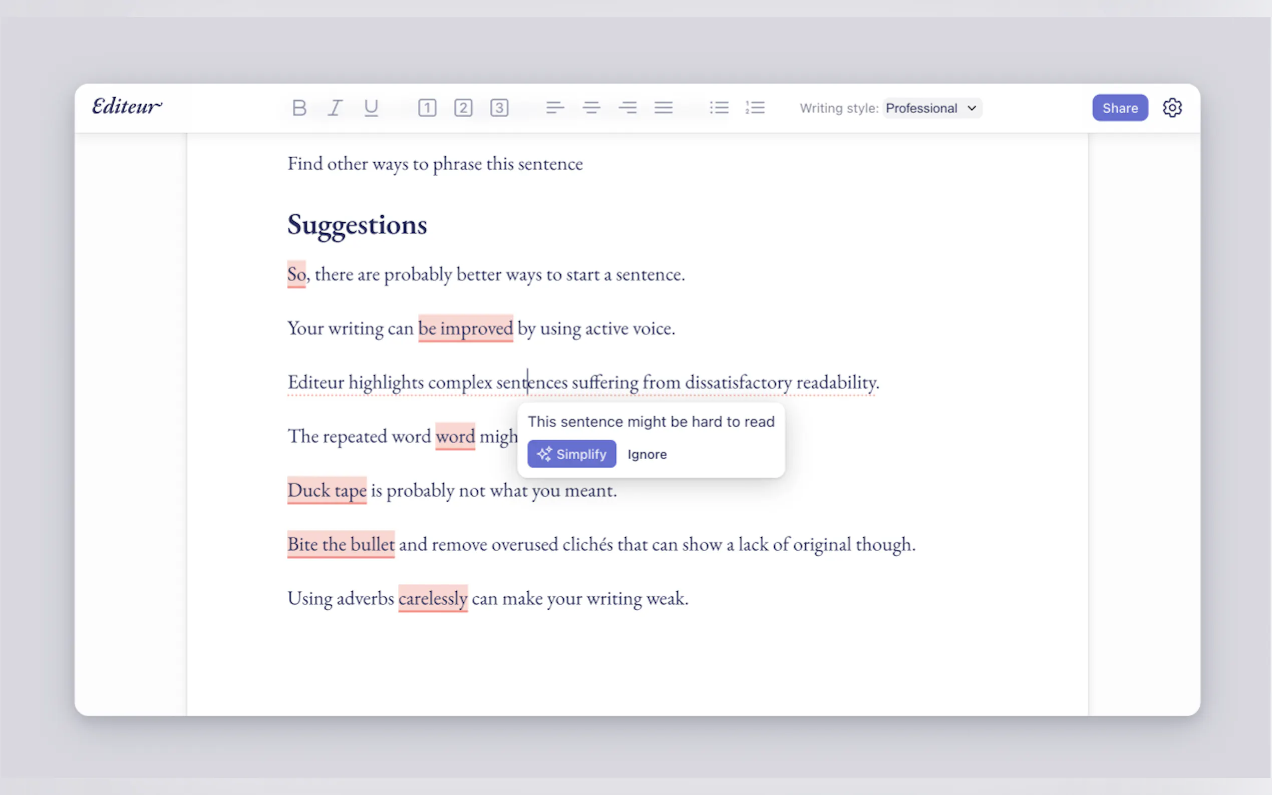This screenshot has width=1272, height=795.
Task: Apply heading level 1
Action: click(427, 108)
